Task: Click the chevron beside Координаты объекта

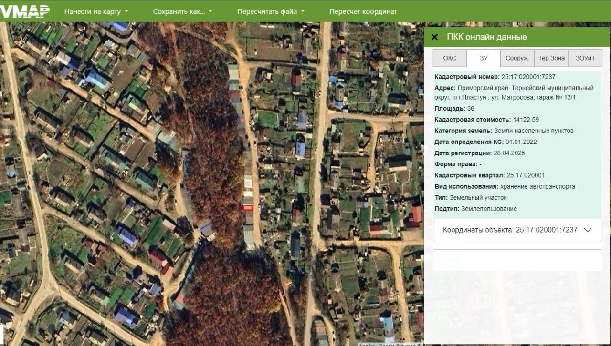Action: pos(588,230)
